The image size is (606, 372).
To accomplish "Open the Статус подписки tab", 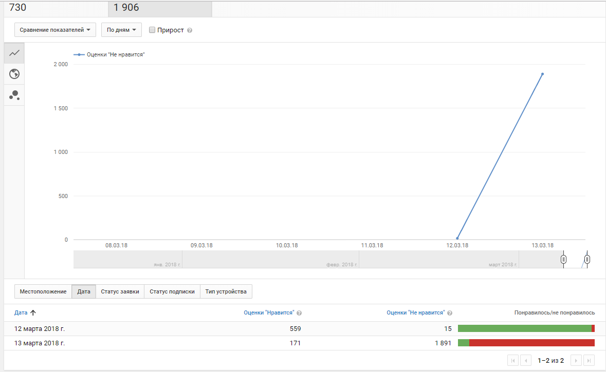I will (172, 291).
